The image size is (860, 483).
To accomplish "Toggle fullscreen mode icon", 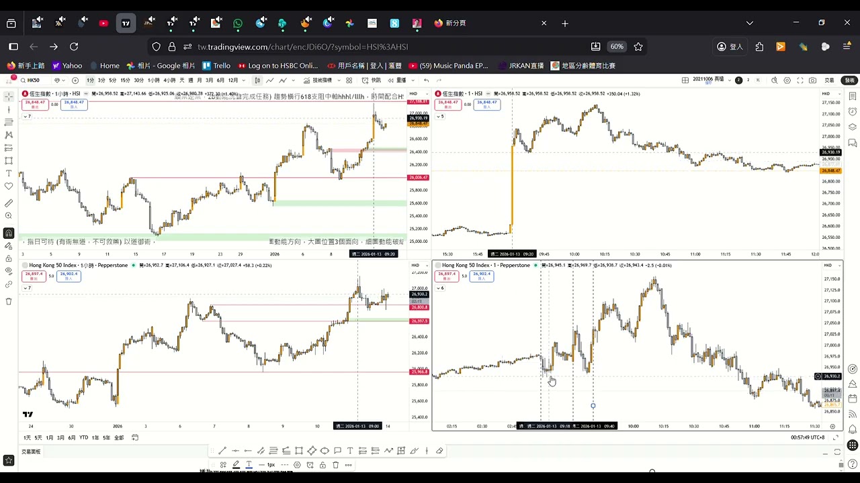I will (x=800, y=80).
